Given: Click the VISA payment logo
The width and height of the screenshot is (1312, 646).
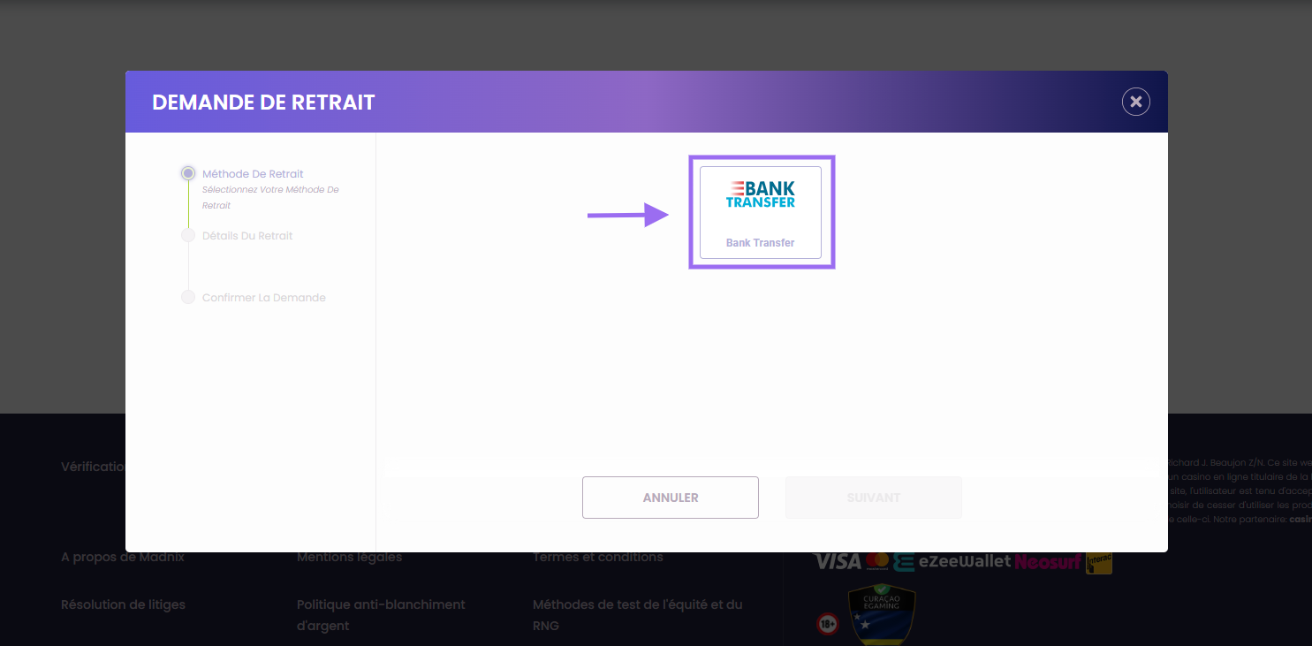Looking at the screenshot, I should pyautogui.click(x=837, y=562).
